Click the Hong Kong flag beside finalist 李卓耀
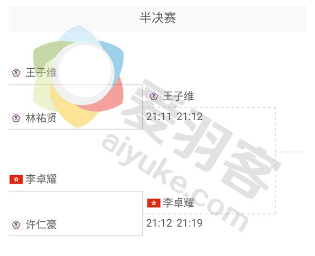The height and width of the screenshot is (256, 315). coord(154,203)
